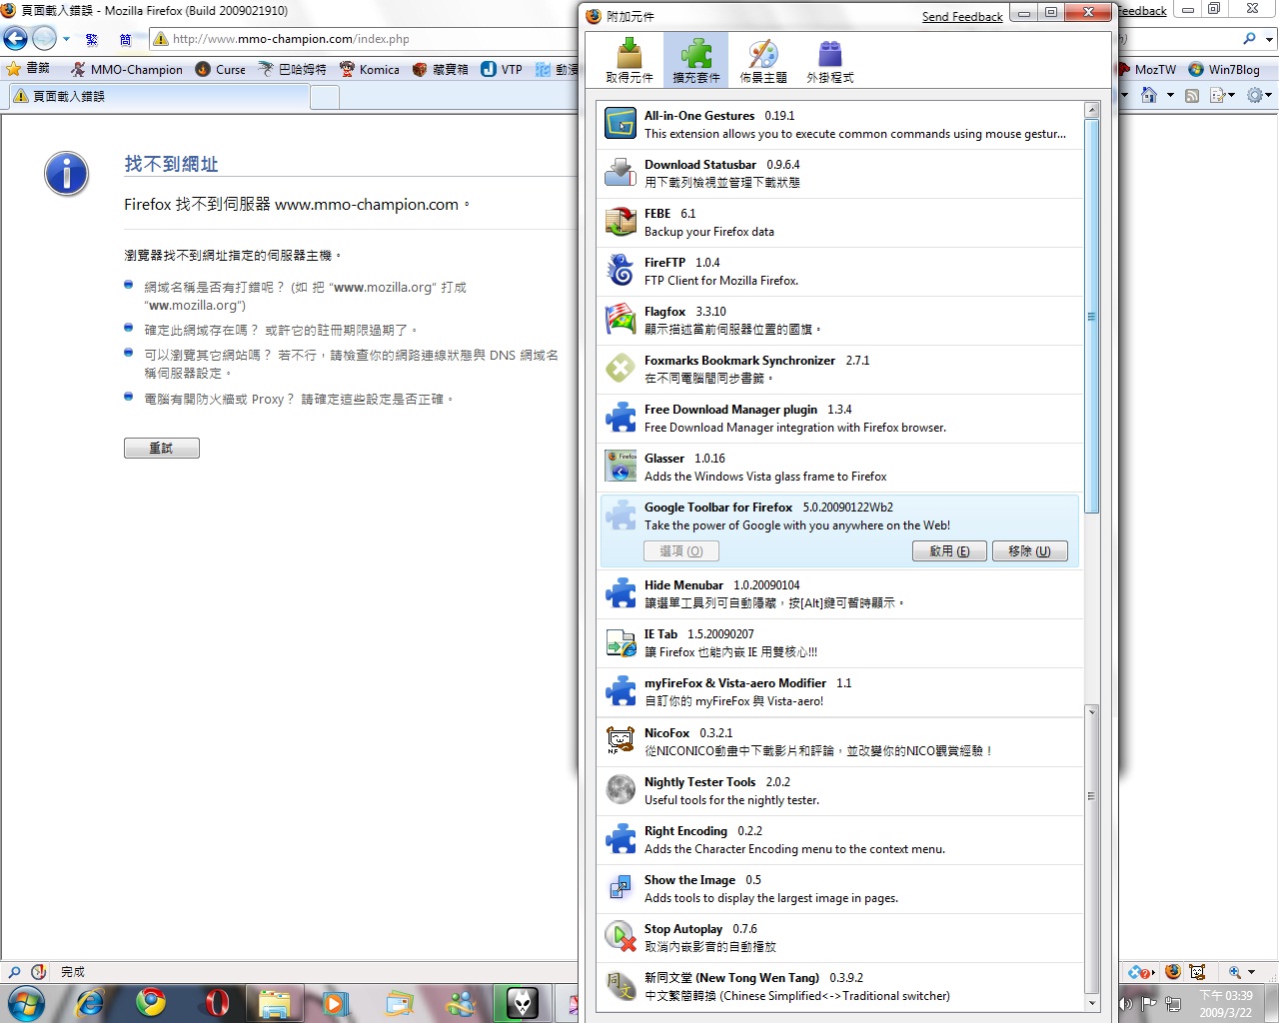
Task: Switch to the 外掛程式 plugins tab
Action: 830,60
